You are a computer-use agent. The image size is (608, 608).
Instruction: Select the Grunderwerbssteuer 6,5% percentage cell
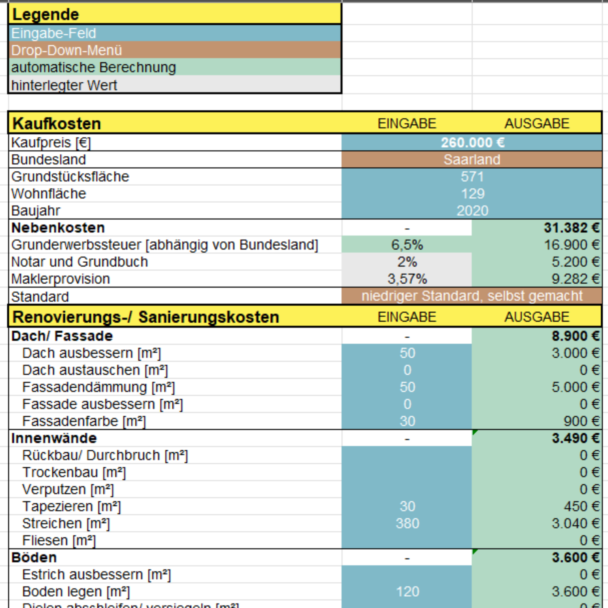tap(407, 245)
